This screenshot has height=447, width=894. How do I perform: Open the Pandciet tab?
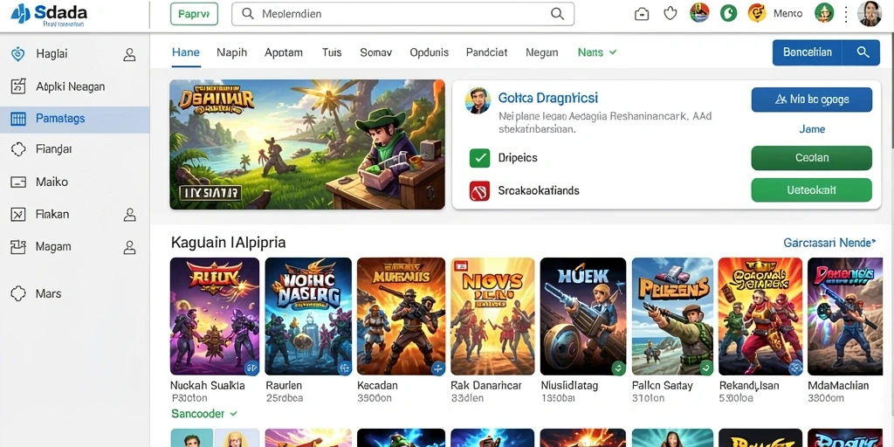coord(486,52)
